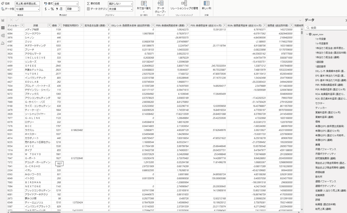Open the Report view from the sidebar
Image resolution: width=347 pixels, height=213 pixels.
click(x=3, y=20)
